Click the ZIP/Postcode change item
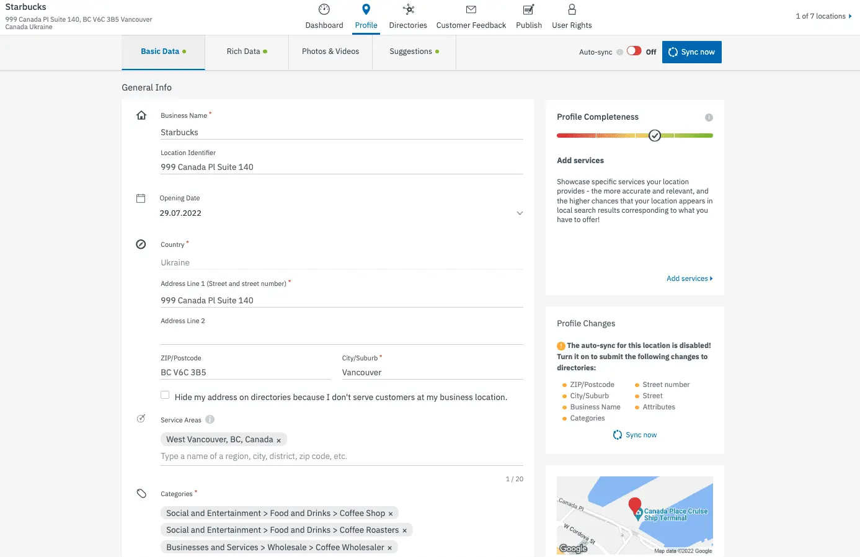 click(592, 385)
